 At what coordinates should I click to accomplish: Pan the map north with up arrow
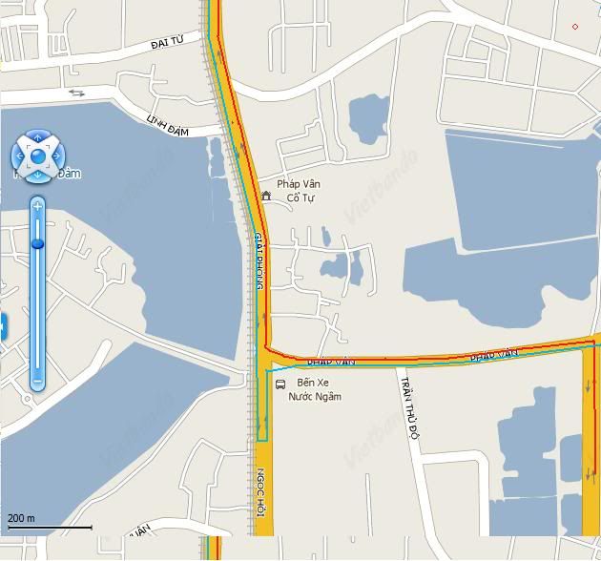tap(37, 136)
